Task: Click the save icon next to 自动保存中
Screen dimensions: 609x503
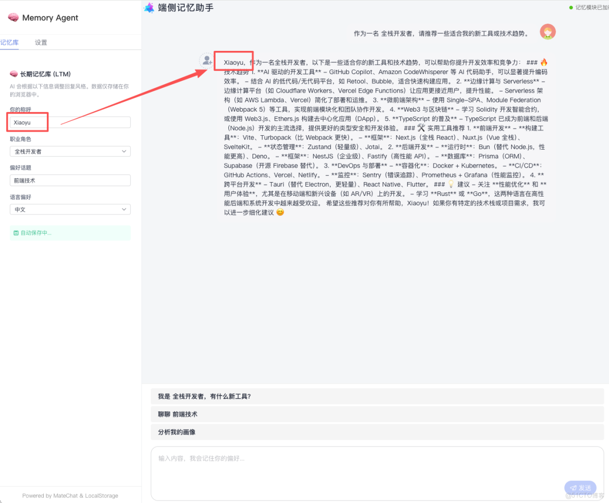Action: click(x=17, y=233)
